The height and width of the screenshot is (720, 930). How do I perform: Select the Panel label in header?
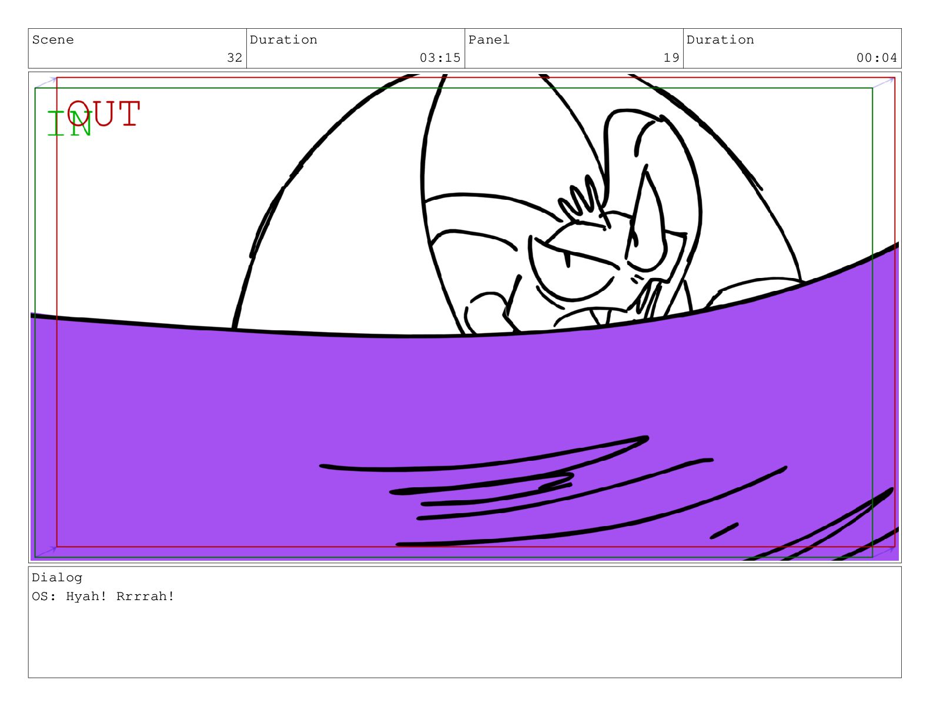click(489, 40)
